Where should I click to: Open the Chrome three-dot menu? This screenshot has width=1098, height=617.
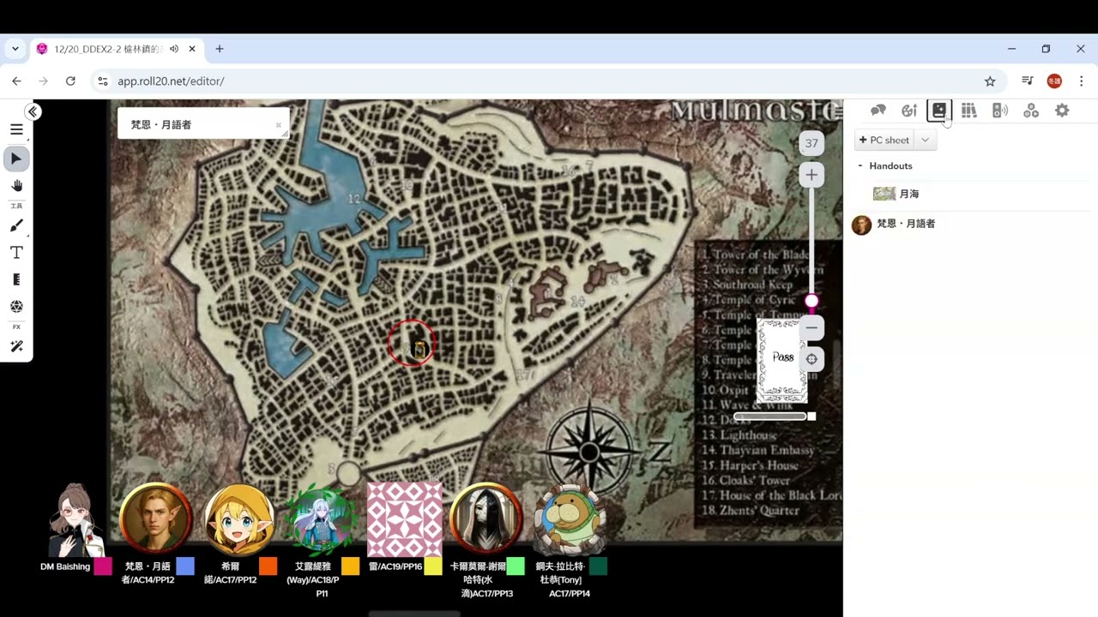click(1081, 81)
